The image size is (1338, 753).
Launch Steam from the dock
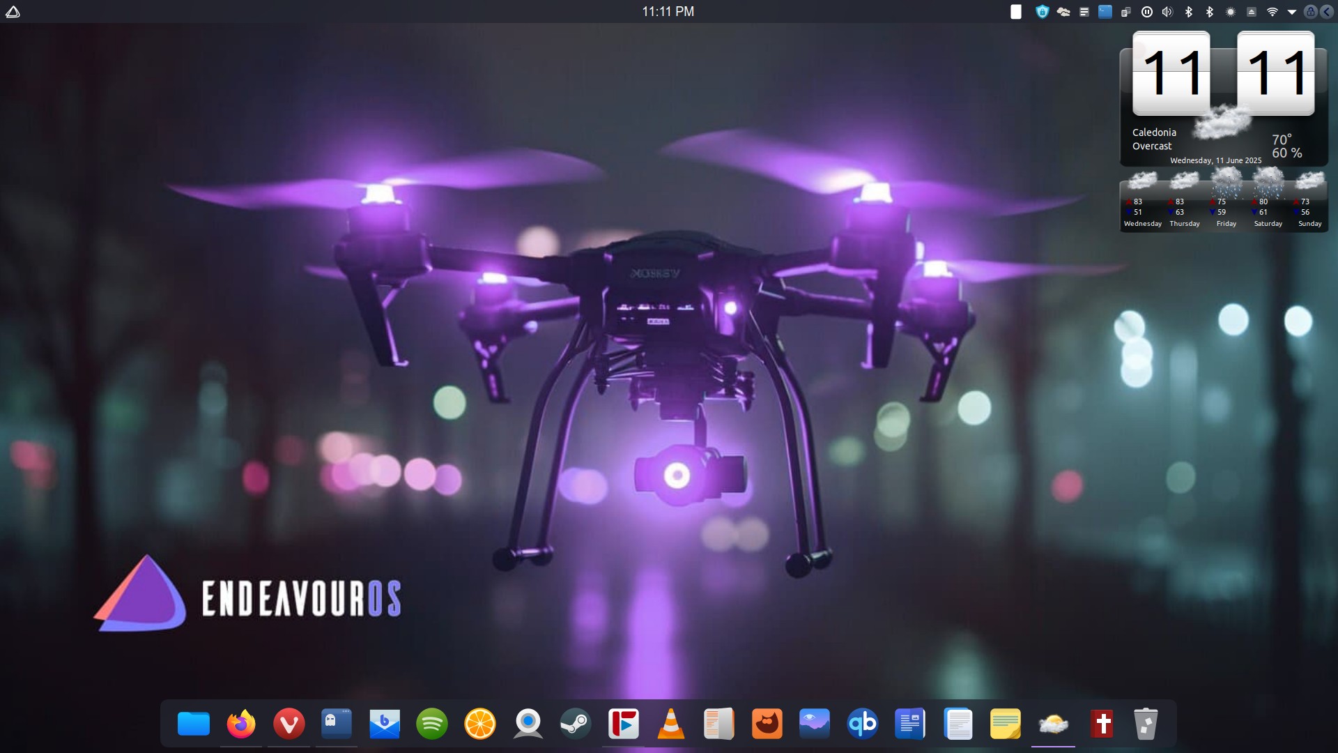pyautogui.click(x=576, y=724)
